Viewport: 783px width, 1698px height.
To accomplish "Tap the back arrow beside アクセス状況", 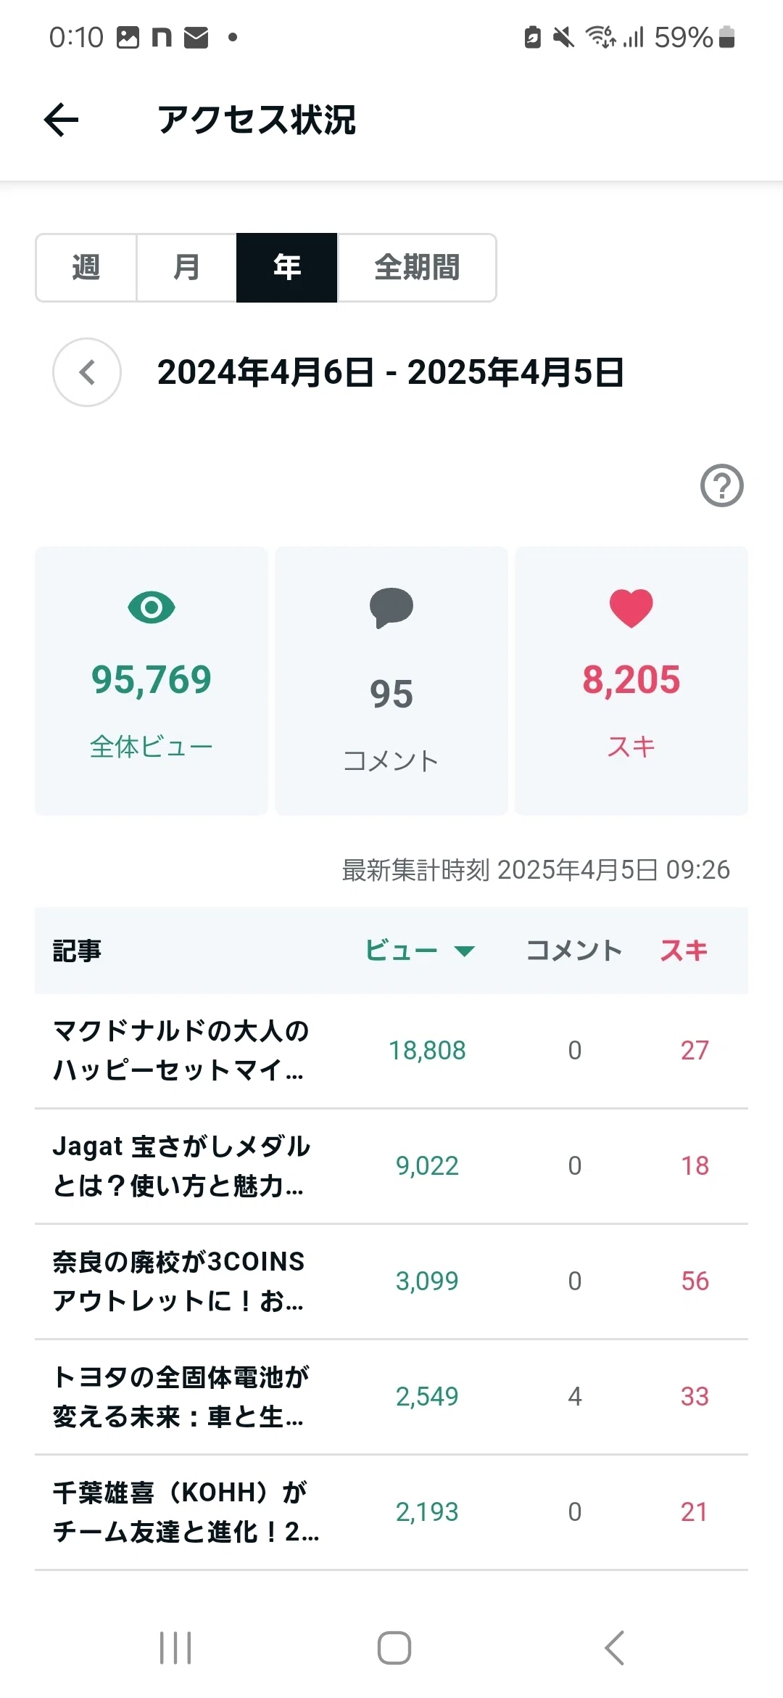I will 61,120.
